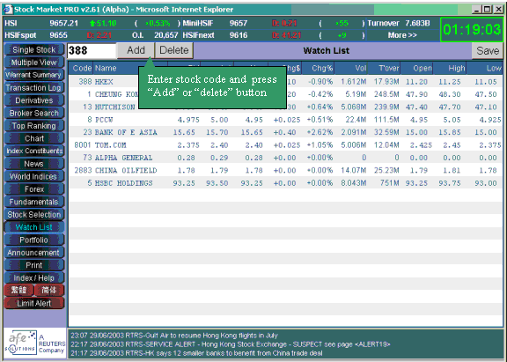Sort by High column header
The width and height of the screenshot is (507, 362).
tap(450, 68)
